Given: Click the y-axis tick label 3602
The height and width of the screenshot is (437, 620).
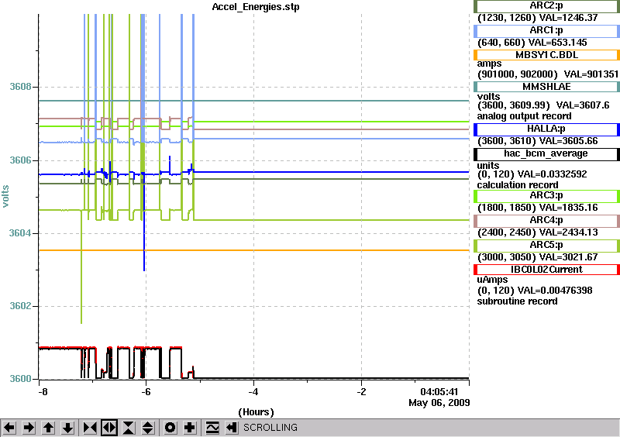Looking at the screenshot, I should pos(20,306).
